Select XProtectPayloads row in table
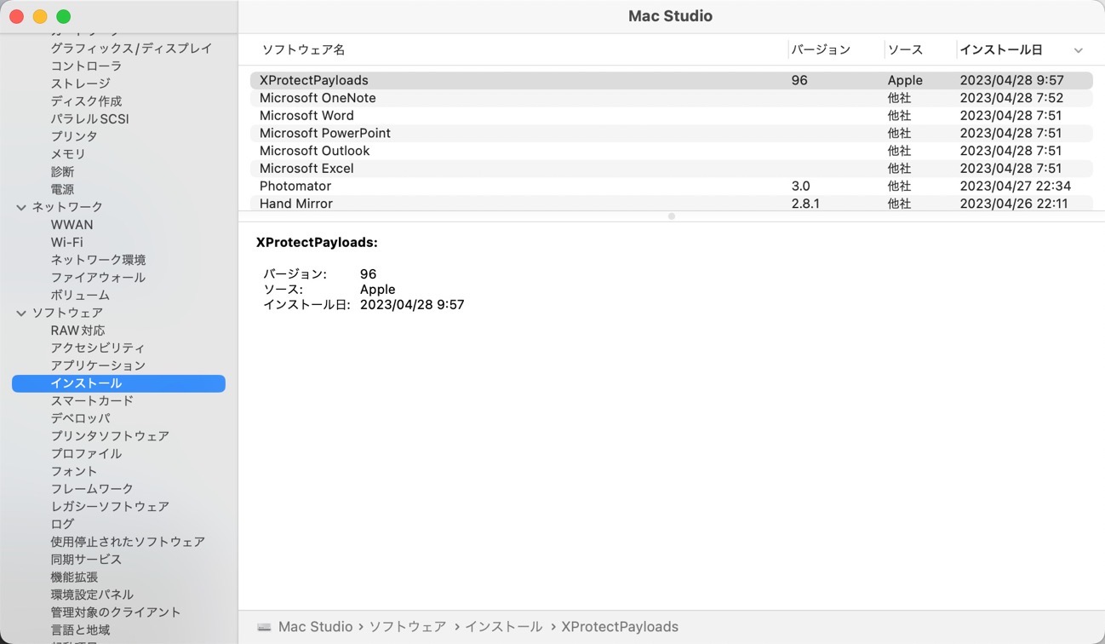Image resolution: width=1105 pixels, height=644 pixels. (671, 80)
